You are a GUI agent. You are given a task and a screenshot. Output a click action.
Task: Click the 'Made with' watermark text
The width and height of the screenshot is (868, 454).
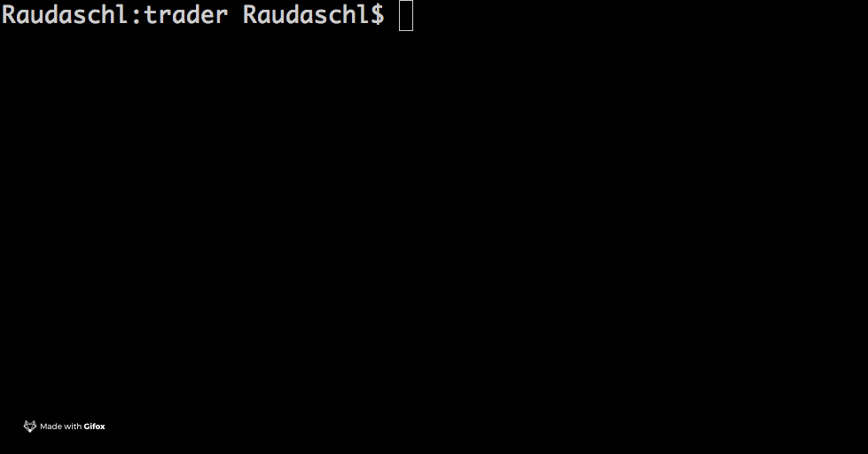(61, 427)
